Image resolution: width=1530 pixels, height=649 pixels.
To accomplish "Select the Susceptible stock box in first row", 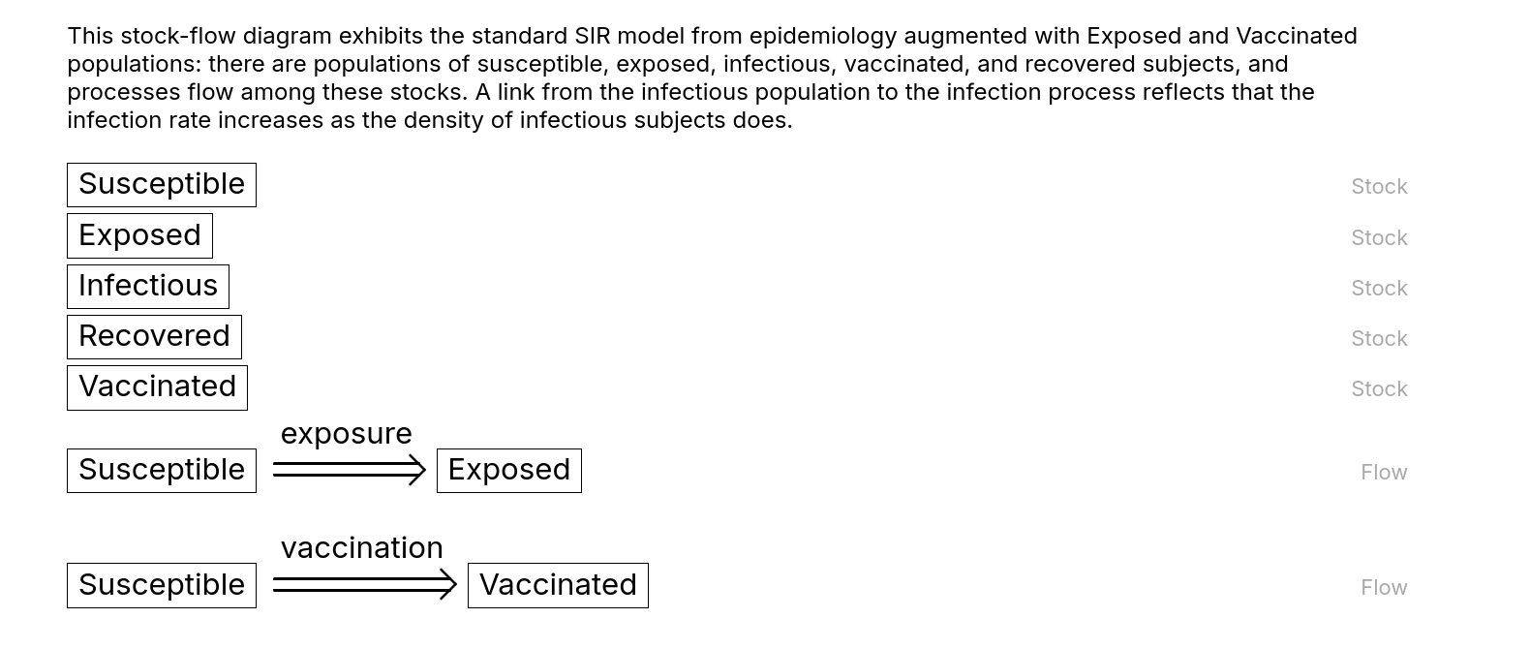I will pos(162,185).
